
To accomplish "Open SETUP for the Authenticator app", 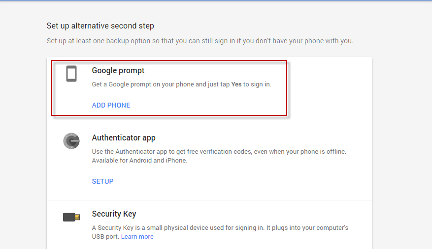I will pyautogui.click(x=102, y=181).
